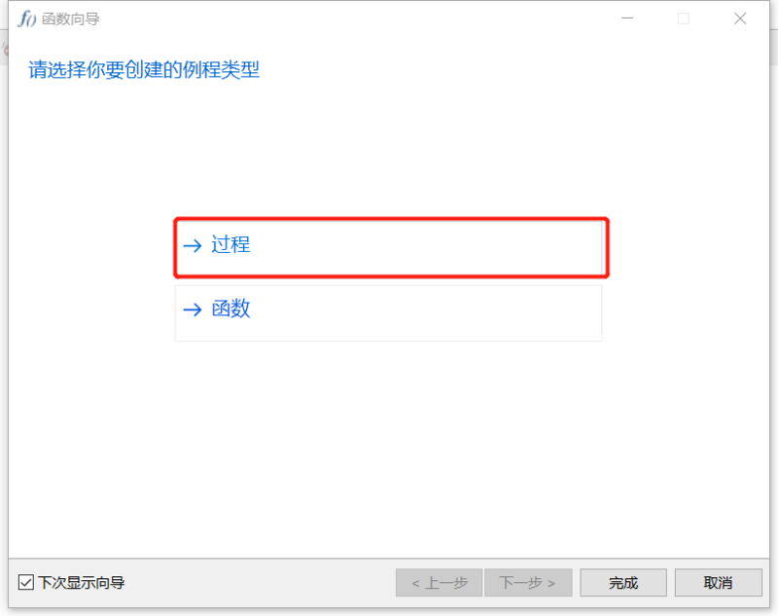Click the f() wizard icon in title bar
This screenshot has width=778, height=616.
(x=27, y=18)
